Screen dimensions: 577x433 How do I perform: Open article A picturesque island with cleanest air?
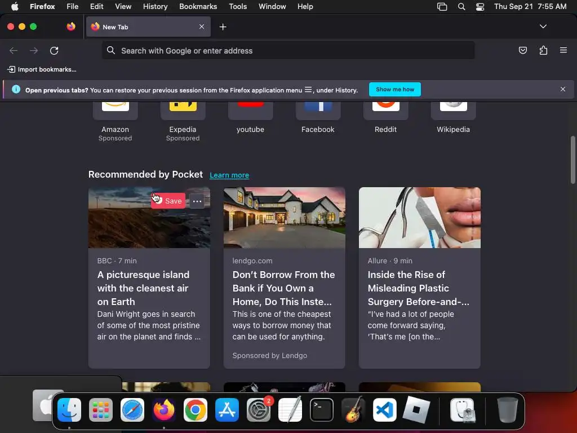pos(143,288)
